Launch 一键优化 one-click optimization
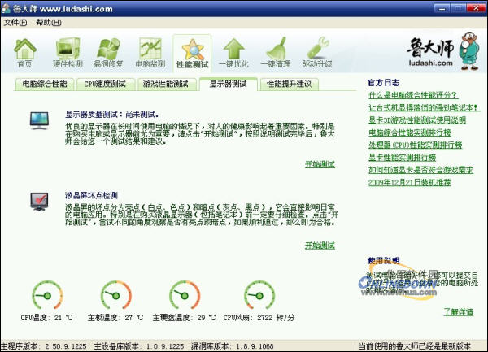This screenshot has width=488, height=352. (234, 52)
